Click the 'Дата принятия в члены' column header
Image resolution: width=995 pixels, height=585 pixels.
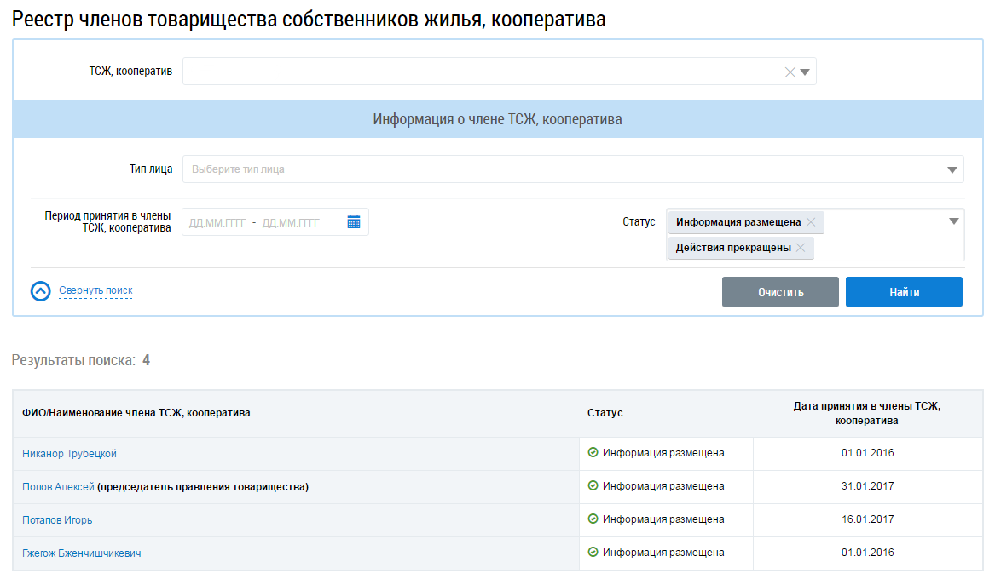867,413
